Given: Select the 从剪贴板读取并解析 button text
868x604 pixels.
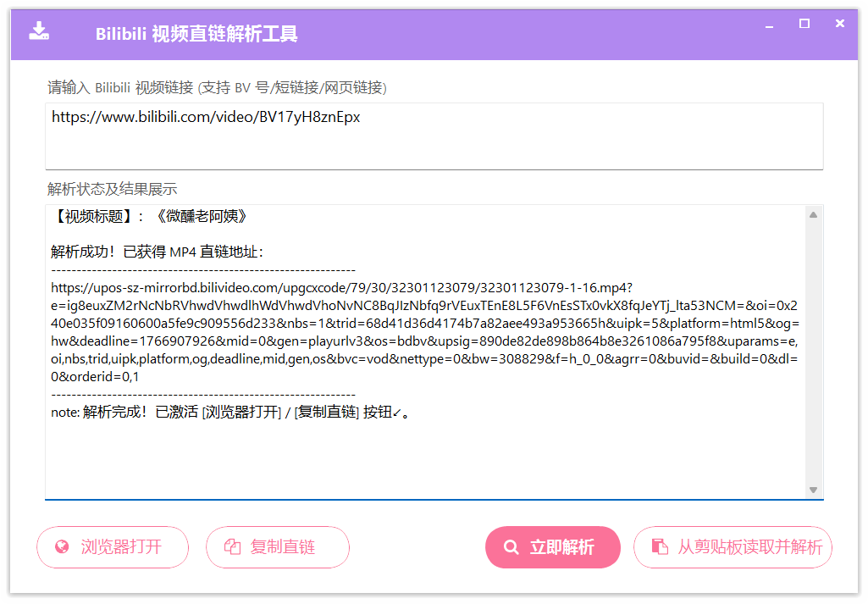Looking at the screenshot, I should [749, 547].
